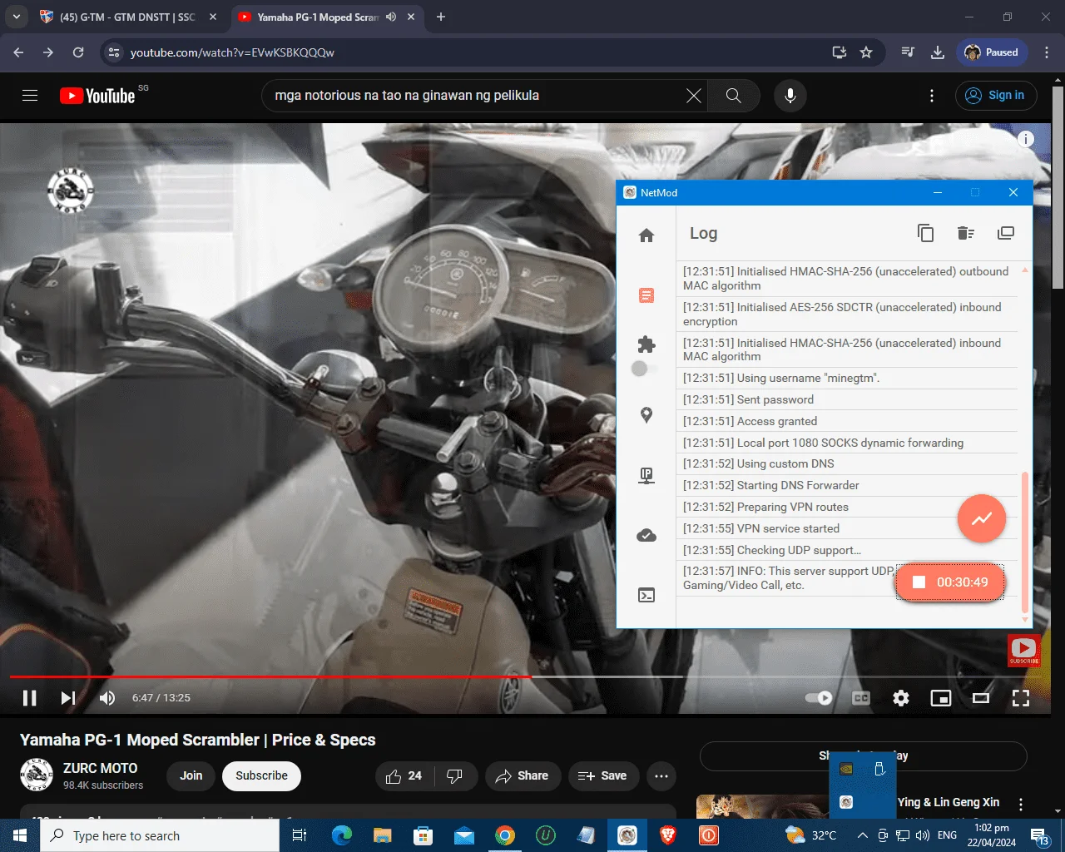Open NetMod terminal console icon

646,595
